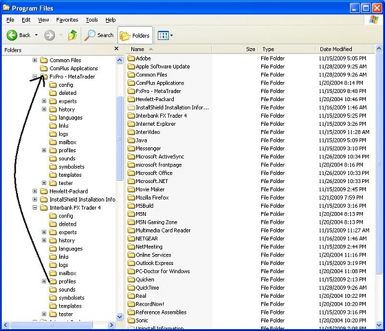Viewport: 385px width, 331px height.
Task: Expand experts under FxPro - MetaTrader
Action: (44, 101)
